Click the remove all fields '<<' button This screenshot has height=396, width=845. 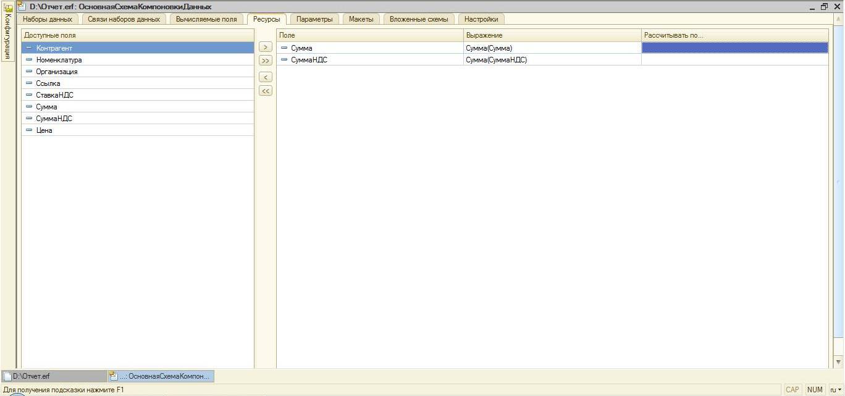pos(265,91)
